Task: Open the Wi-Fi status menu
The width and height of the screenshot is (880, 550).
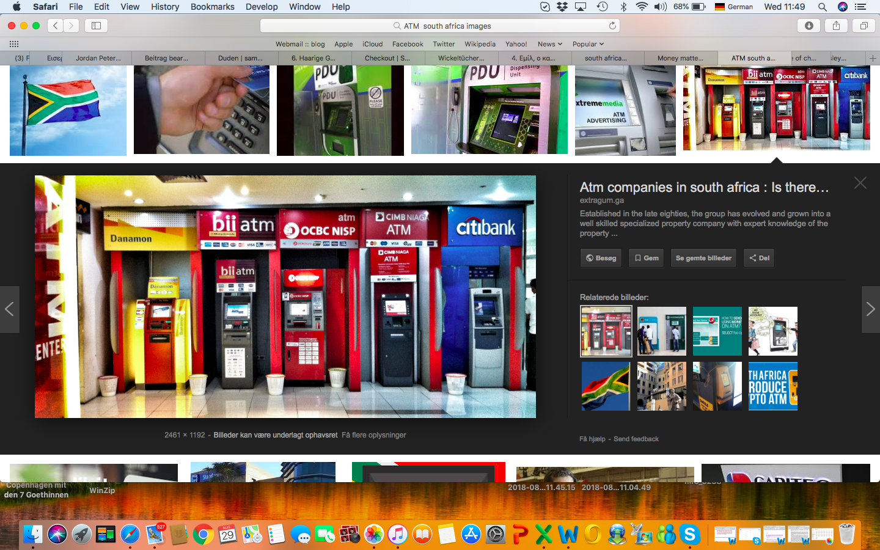Action: [x=641, y=7]
